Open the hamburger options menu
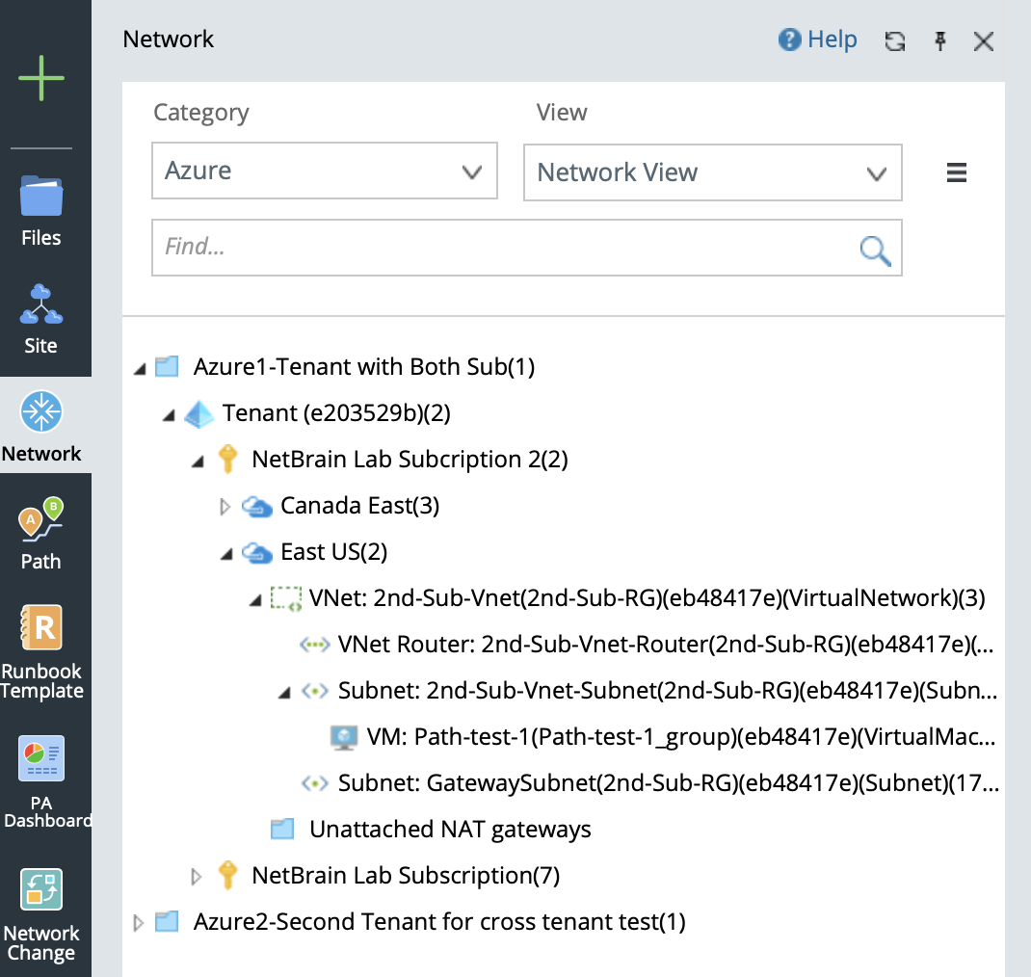 click(956, 173)
